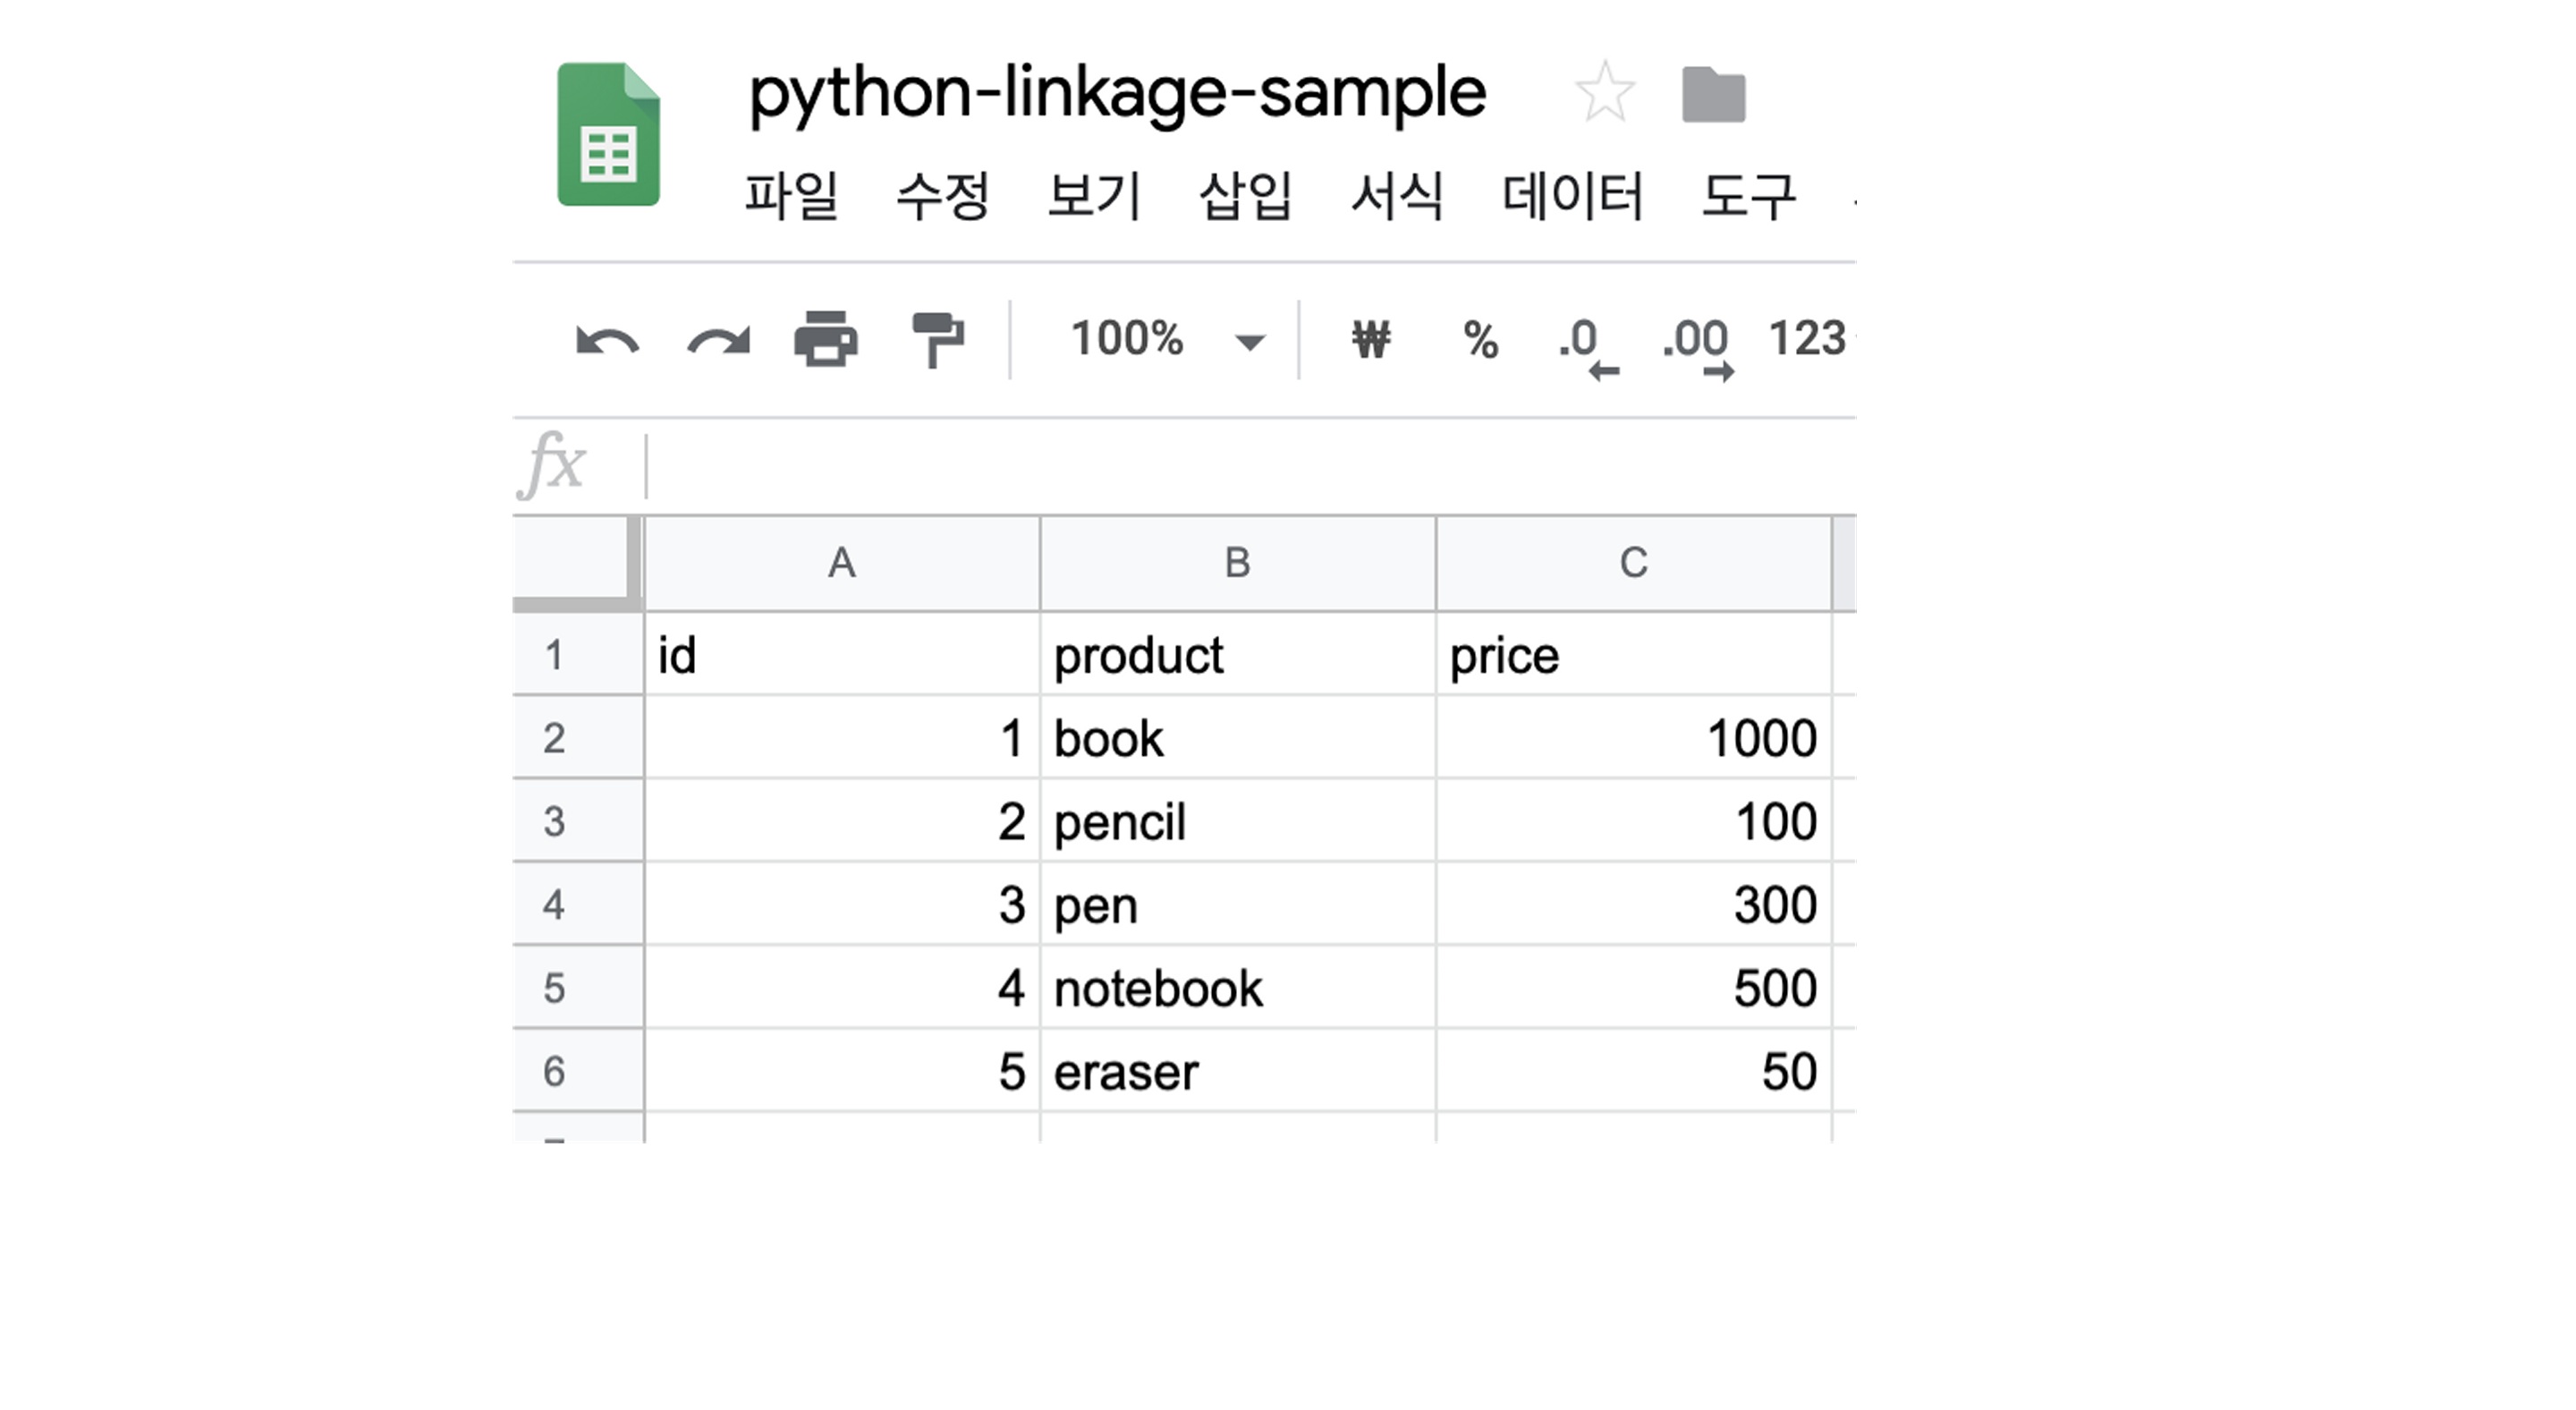Click the id cell in notebook row

(842, 988)
